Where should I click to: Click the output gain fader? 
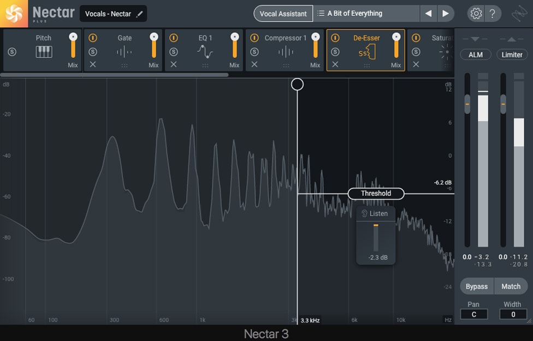point(503,104)
